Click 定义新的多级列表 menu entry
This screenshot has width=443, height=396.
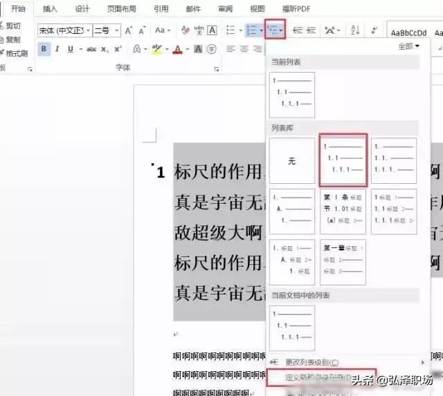point(321,377)
